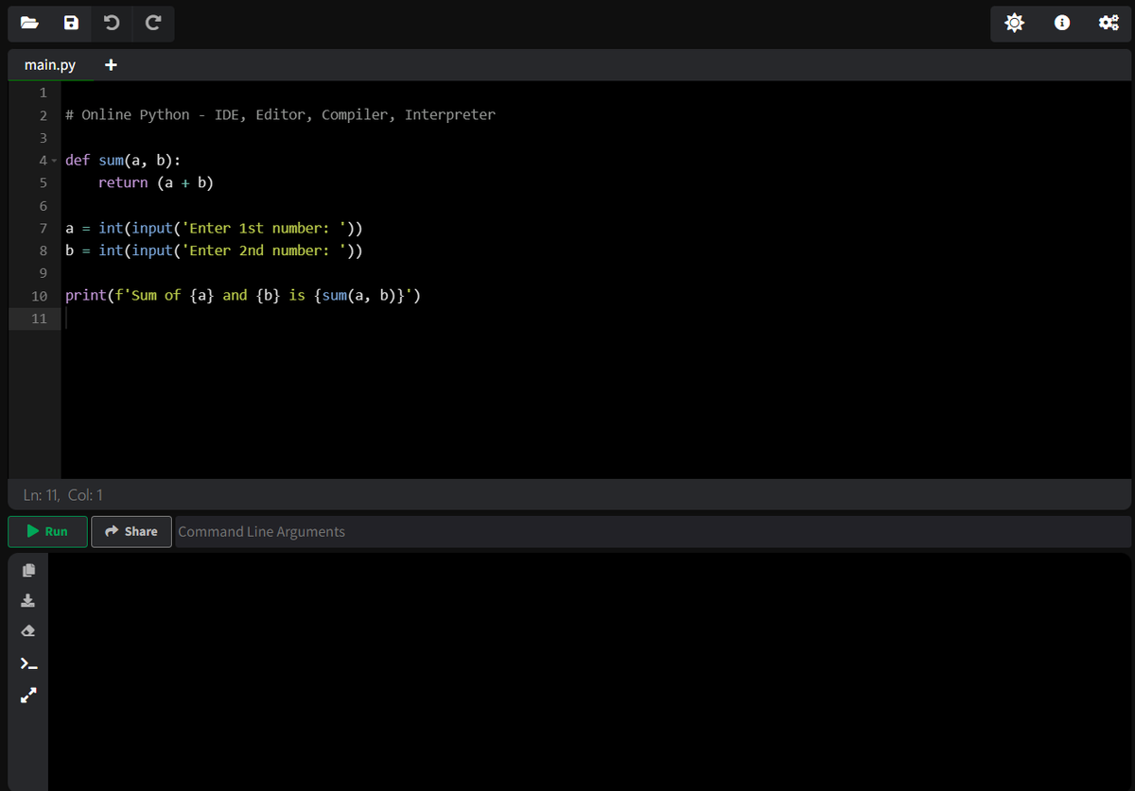The width and height of the screenshot is (1135, 791).
Task: Download the output with the download icon
Action: 28,600
